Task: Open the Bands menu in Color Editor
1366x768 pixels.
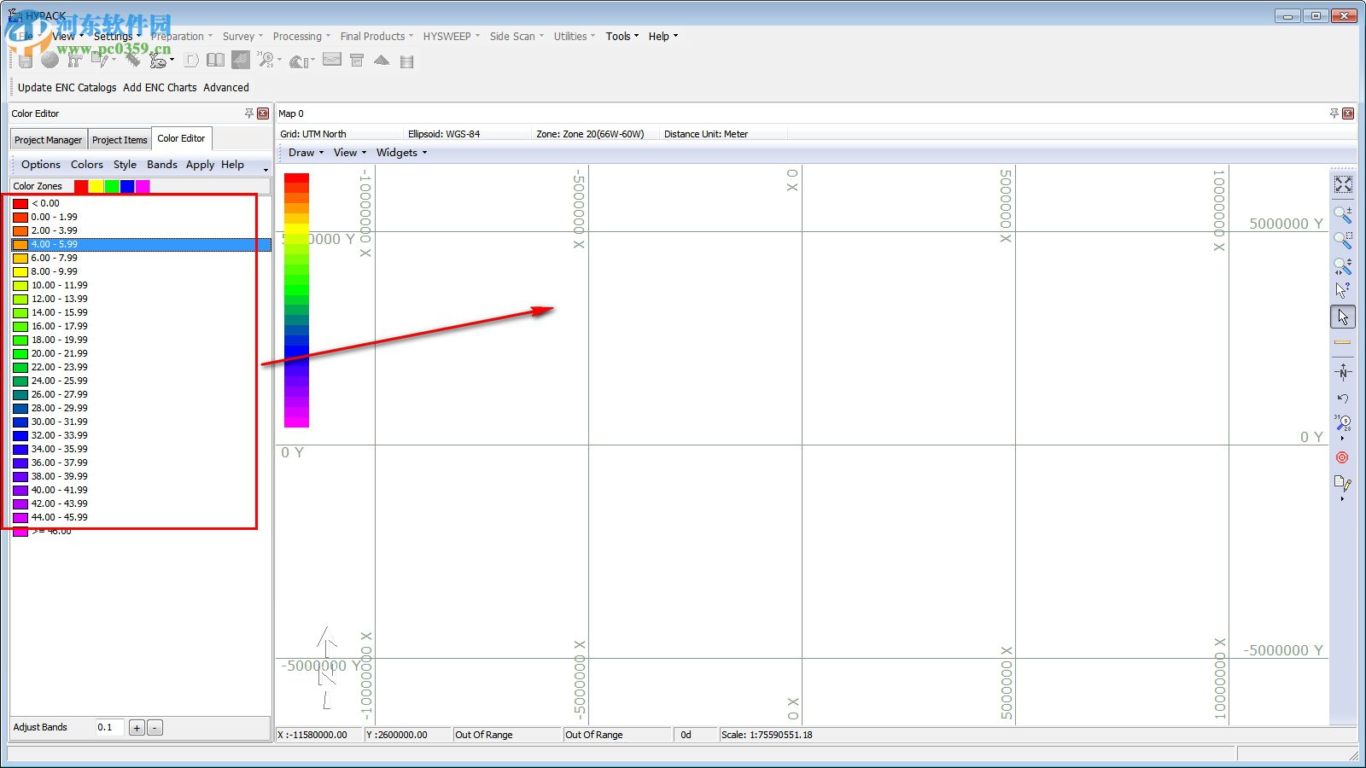Action: pyautogui.click(x=162, y=165)
